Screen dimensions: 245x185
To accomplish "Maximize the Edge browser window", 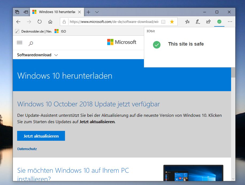I will click(x=217, y=12).
